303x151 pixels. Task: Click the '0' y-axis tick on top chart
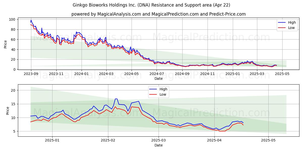click(x=15, y=69)
